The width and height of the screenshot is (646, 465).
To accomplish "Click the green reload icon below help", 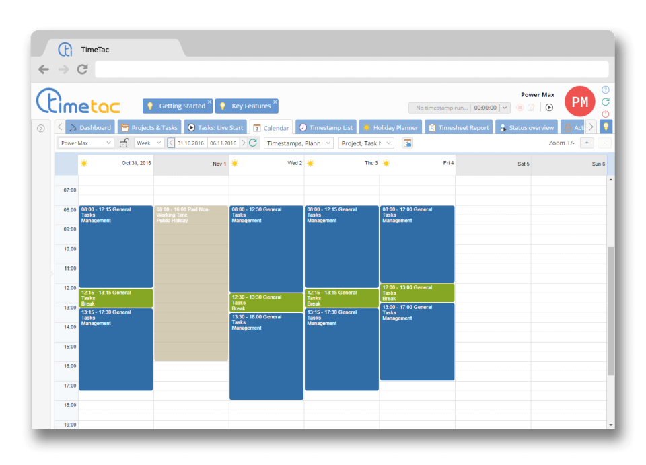I will coord(605,102).
